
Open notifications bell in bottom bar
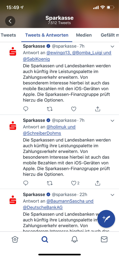tap(74, 239)
